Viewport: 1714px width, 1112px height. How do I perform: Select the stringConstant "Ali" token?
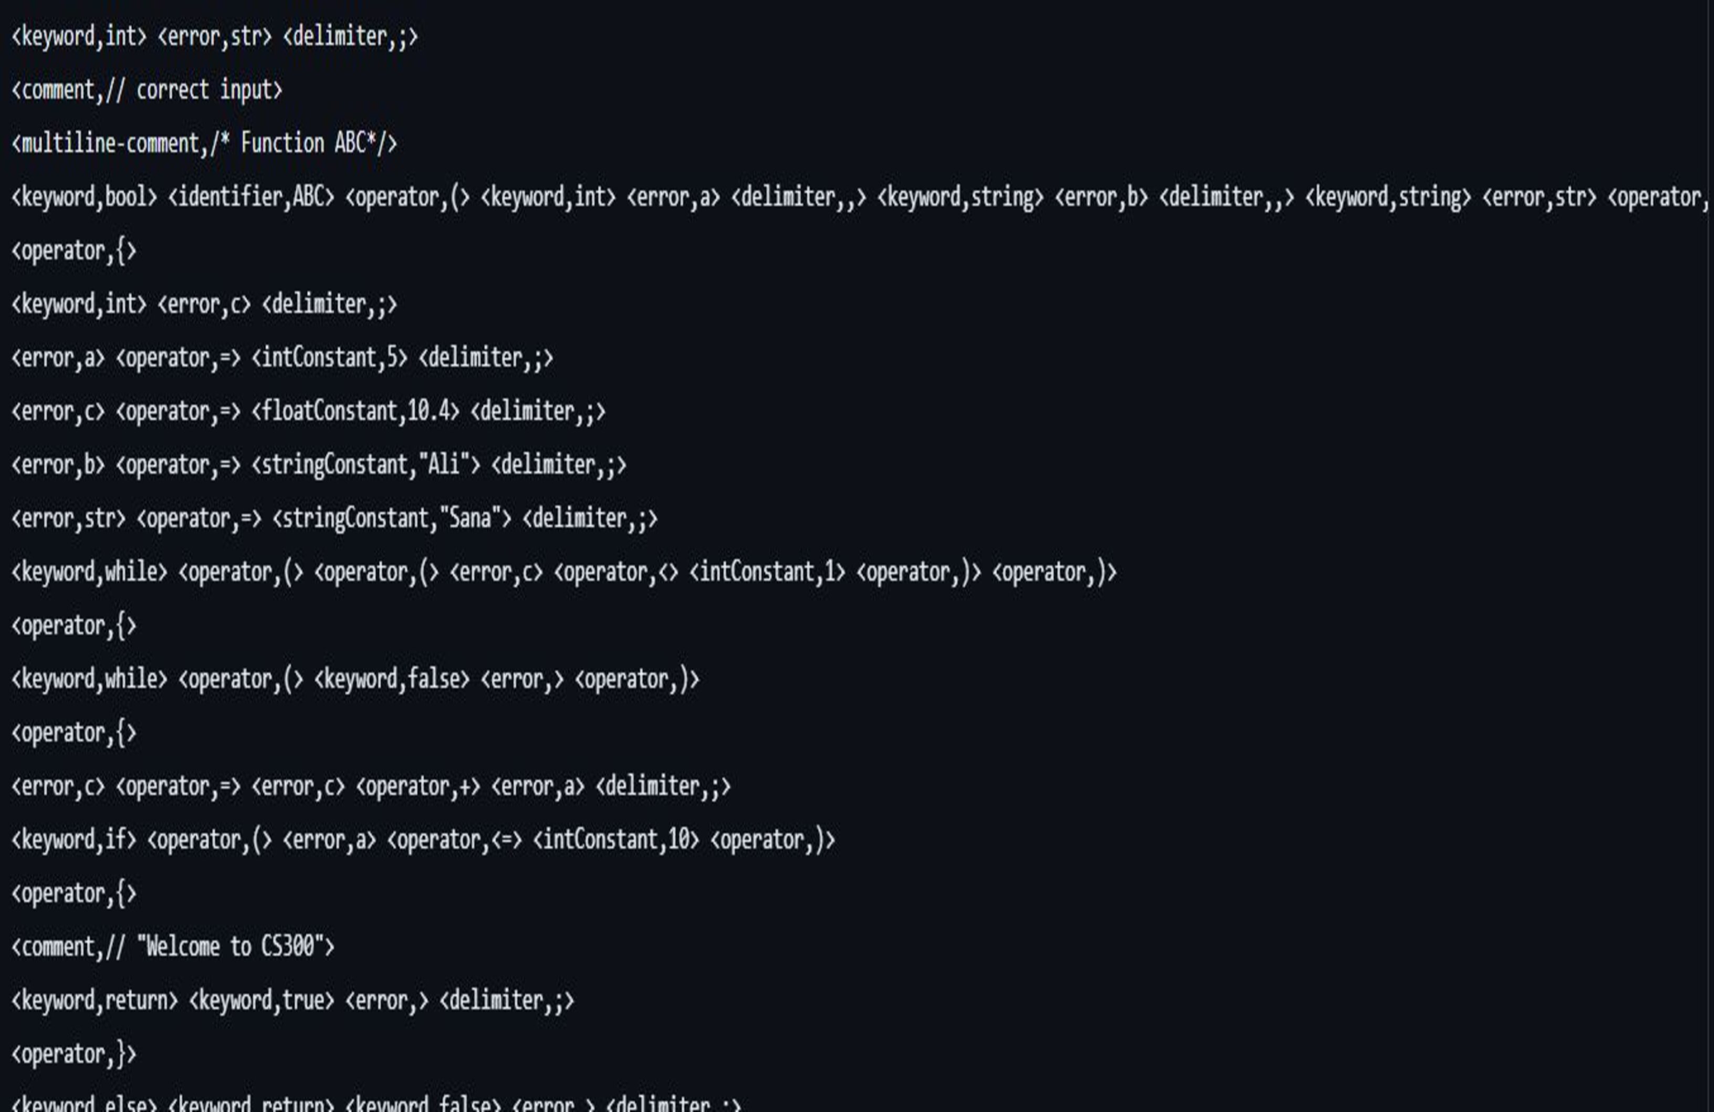366,464
